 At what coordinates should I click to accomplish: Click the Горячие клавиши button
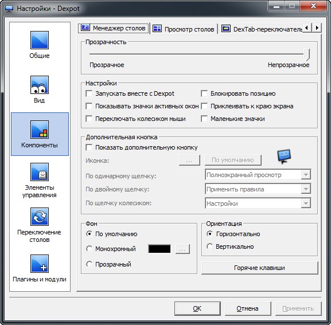(260, 268)
